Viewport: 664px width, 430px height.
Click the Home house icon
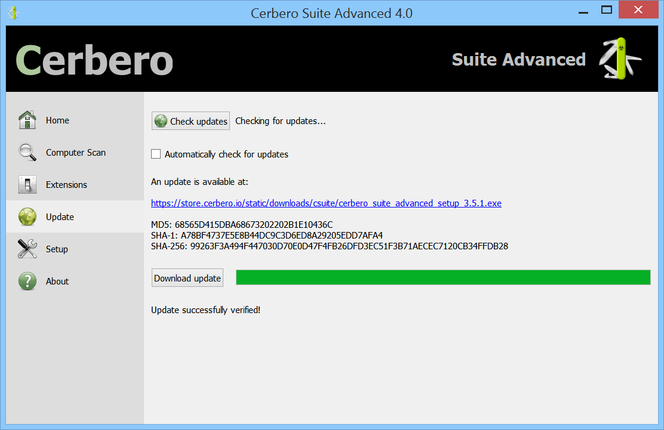click(27, 120)
